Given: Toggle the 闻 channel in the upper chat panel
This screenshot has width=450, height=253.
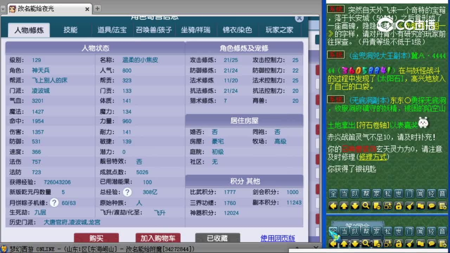Looking at the screenshot, I should coord(420,194).
